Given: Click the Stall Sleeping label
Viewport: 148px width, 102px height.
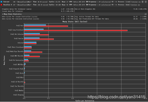Looking at the screenshot, I should [18, 95].
